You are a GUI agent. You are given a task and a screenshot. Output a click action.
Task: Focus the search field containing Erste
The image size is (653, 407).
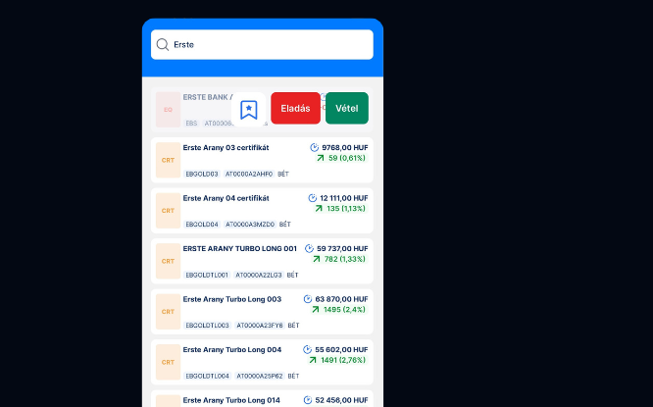(270, 44)
